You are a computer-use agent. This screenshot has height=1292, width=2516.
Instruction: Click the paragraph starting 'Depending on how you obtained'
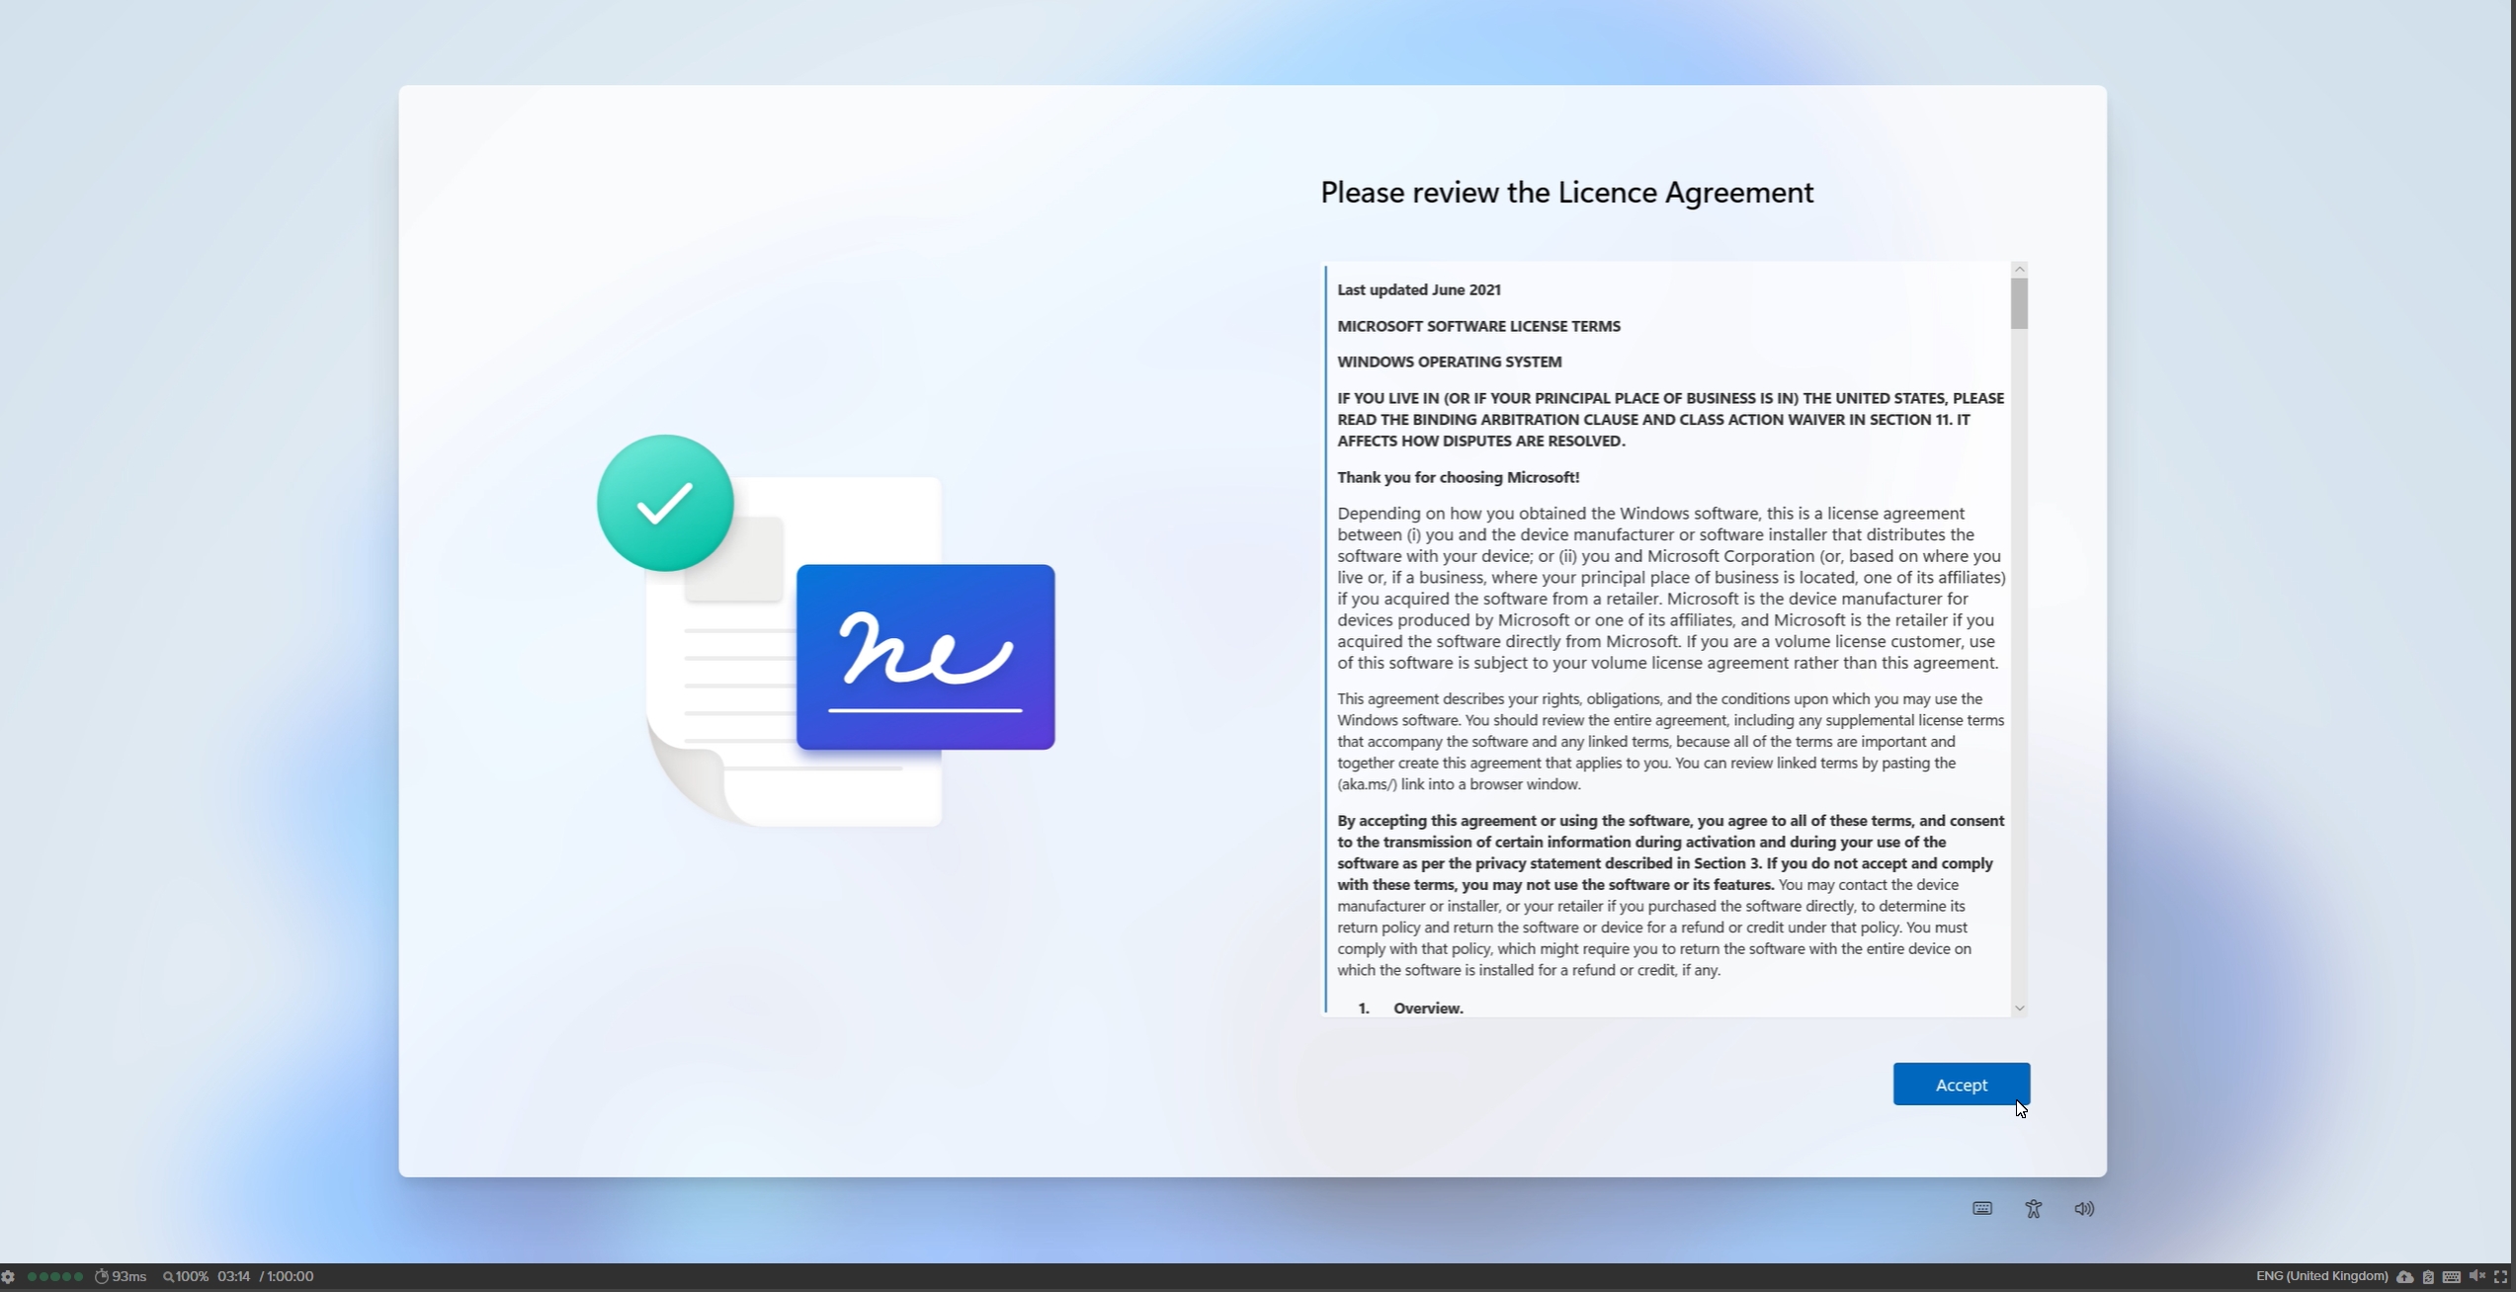pos(1671,588)
